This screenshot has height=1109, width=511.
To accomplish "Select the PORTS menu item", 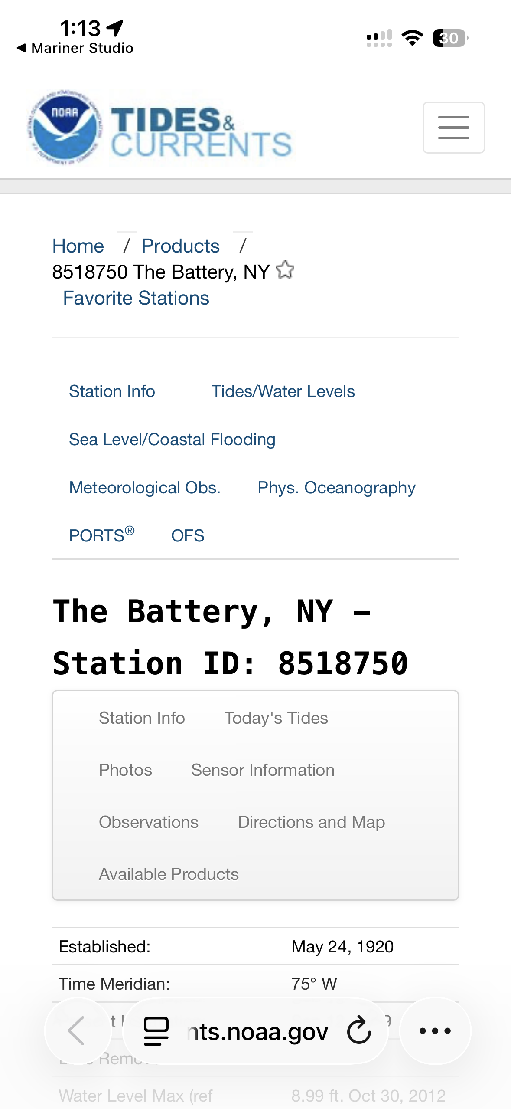I will coord(101,535).
